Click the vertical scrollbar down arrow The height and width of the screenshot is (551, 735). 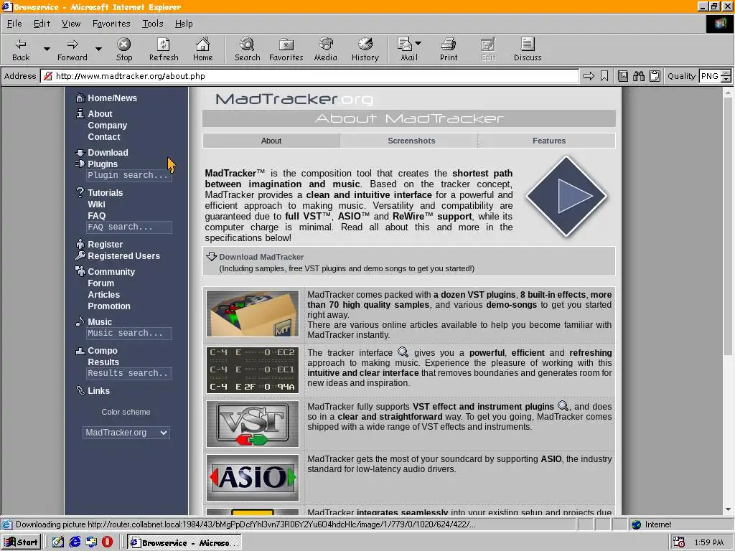(x=728, y=509)
